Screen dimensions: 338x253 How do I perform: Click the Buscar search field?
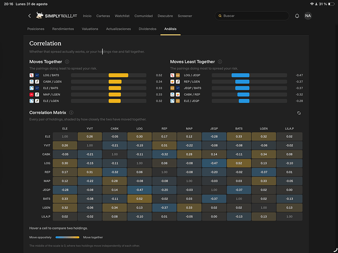[x=252, y=16]
